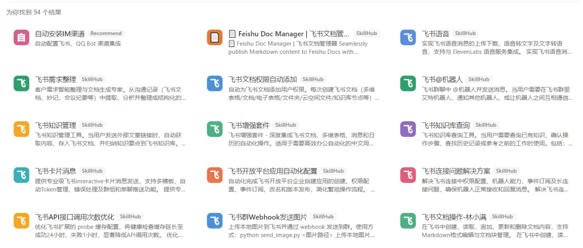The width and height of the screenshot is (583, 248).
Task: Click the teal 飞书卡片消息 icon
Action: [21, 175]
